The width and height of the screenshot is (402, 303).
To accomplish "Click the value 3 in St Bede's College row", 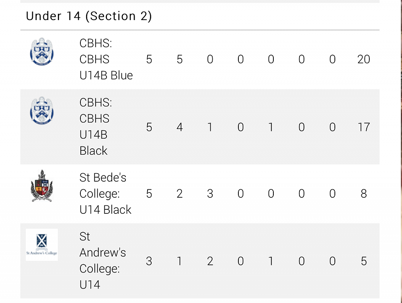I will [210, 194].
